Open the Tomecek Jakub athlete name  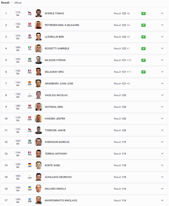[x=55, y=130]
